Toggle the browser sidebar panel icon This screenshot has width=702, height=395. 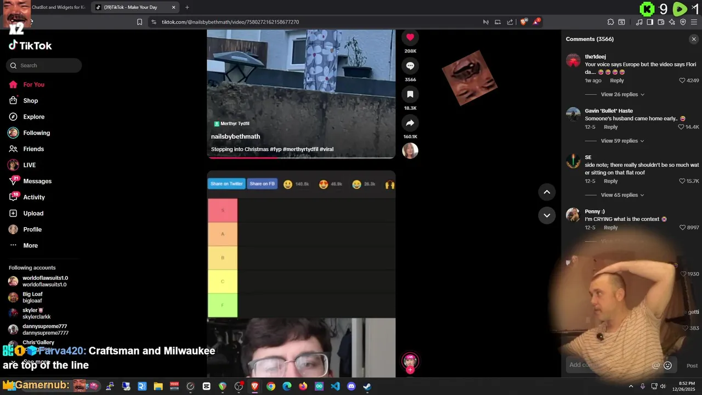coord(650,22)
